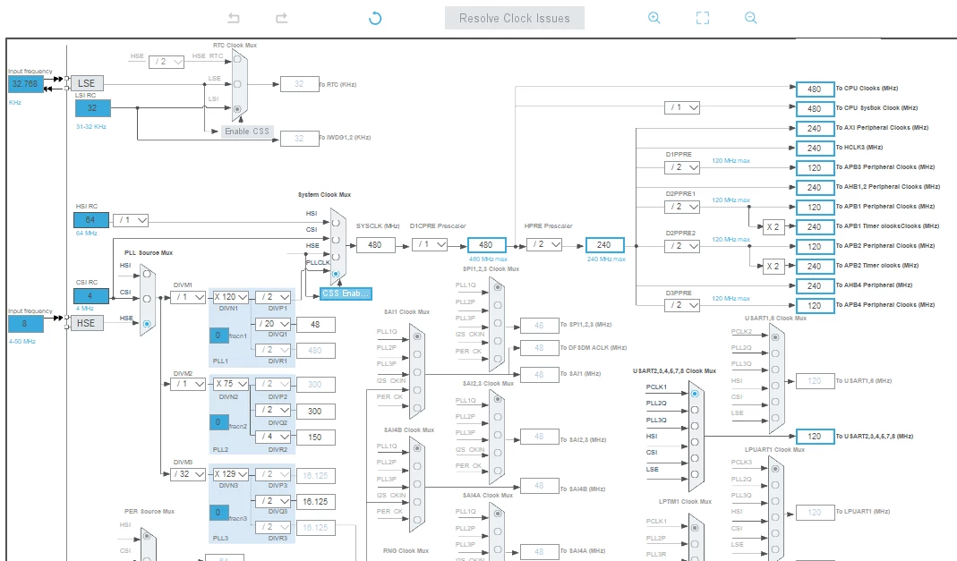
Task: Click the CSS Enable button under System Clock Mux
Action: point(346,293)
